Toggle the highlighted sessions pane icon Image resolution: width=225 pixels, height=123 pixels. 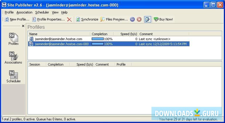tap(148, 19)
